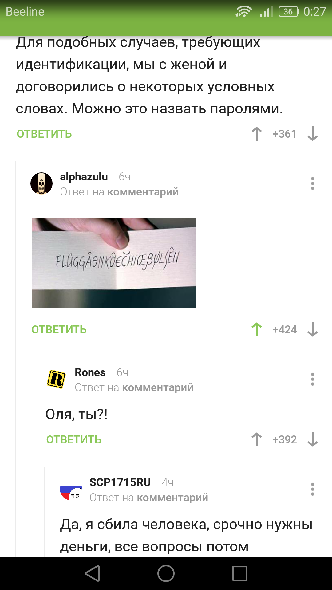The image size is (332, 590).
Task: Reply to the top comment via ОТВЕТИТЬ
Action: (44, 134)
